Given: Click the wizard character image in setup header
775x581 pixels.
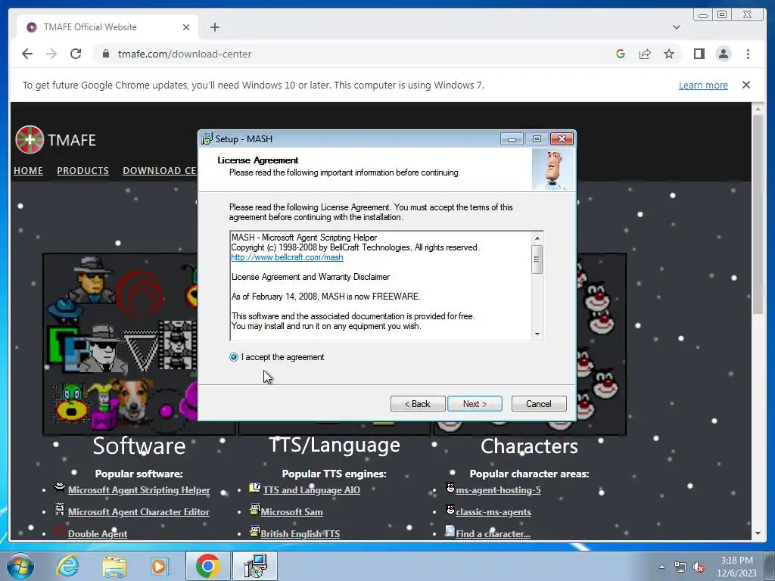Looking at the screenshot, I should (553, 169).
